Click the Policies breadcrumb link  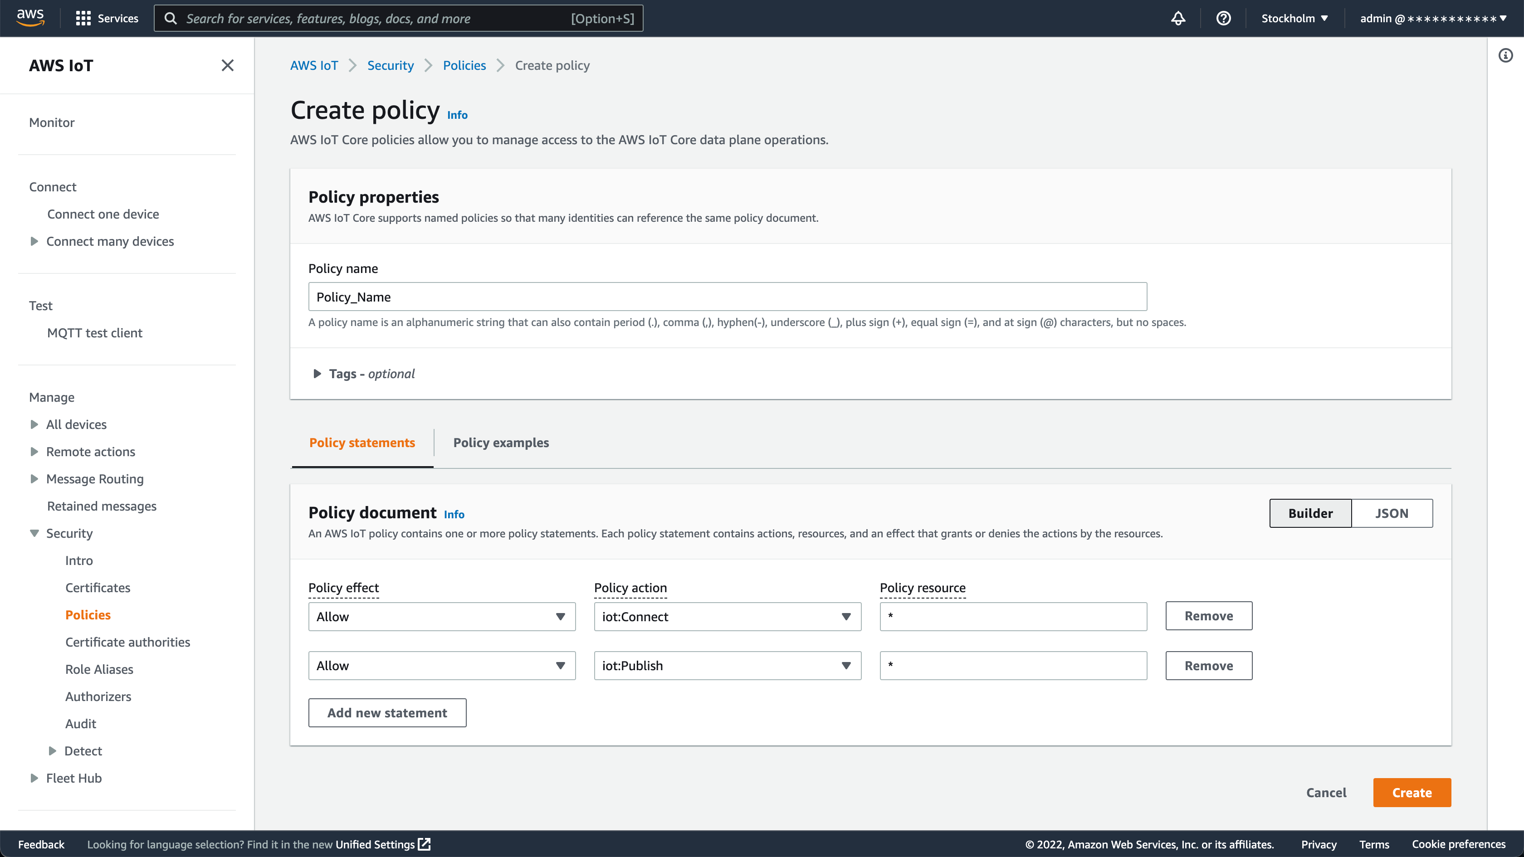point(464,65)
